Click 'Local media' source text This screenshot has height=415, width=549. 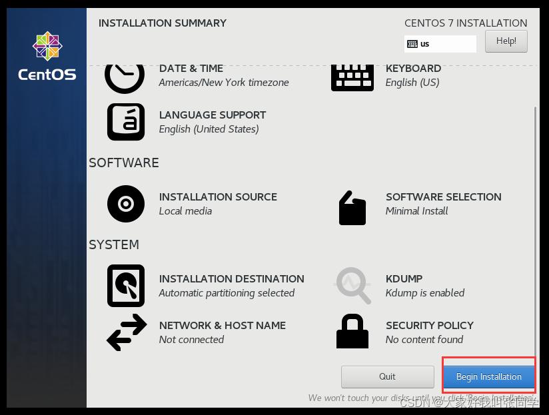click(x=186, y=211)
